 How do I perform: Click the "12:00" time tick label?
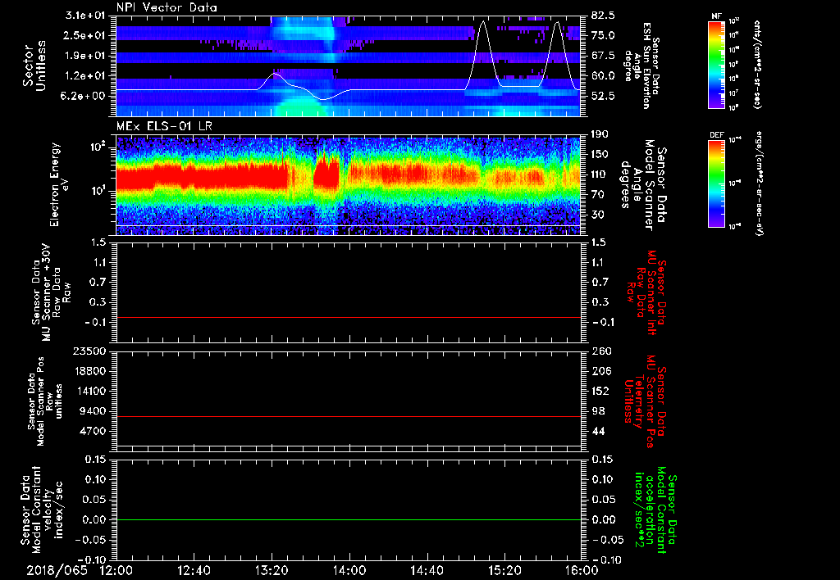[116, 570]
